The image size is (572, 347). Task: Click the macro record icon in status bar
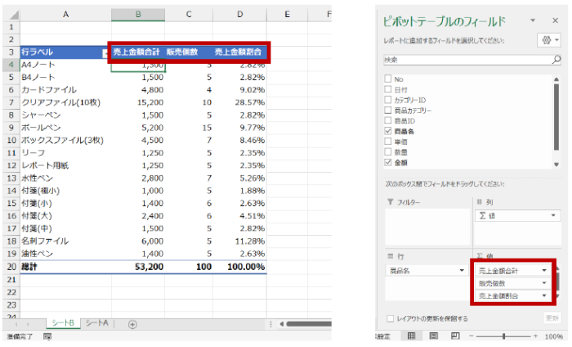[x=47, y=336]
